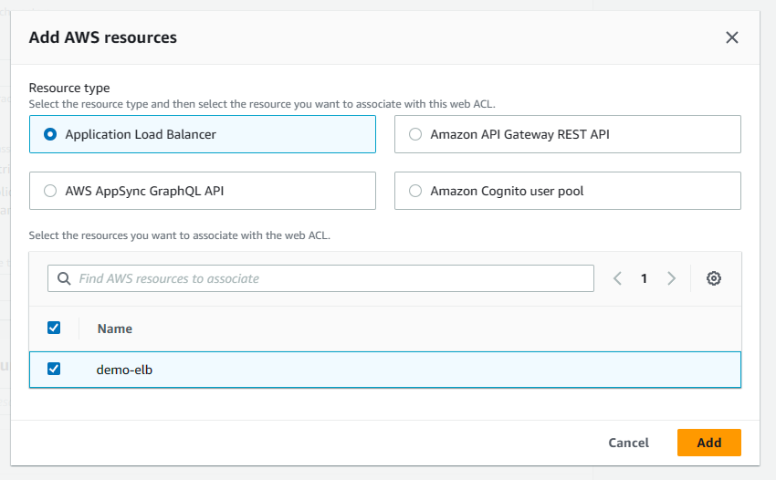The width and height of the screenshot is (776, 480).
Task: Go to next page arrow
Action: point(672,278)
